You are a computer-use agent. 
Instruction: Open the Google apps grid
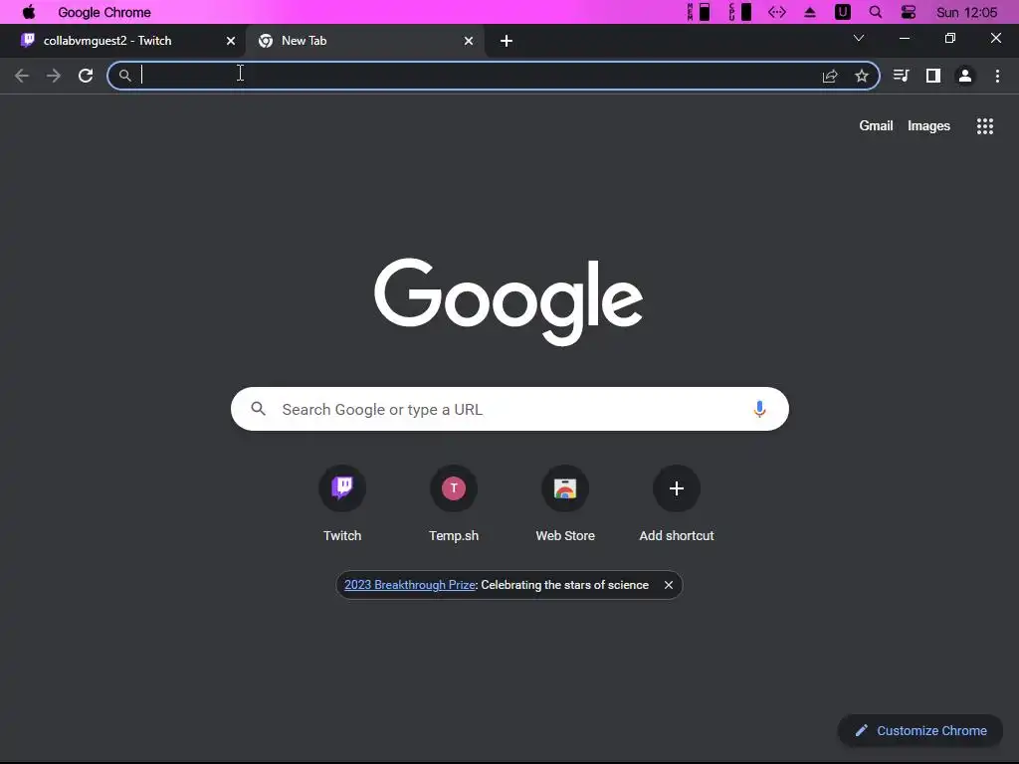click(x=985, y=126)
